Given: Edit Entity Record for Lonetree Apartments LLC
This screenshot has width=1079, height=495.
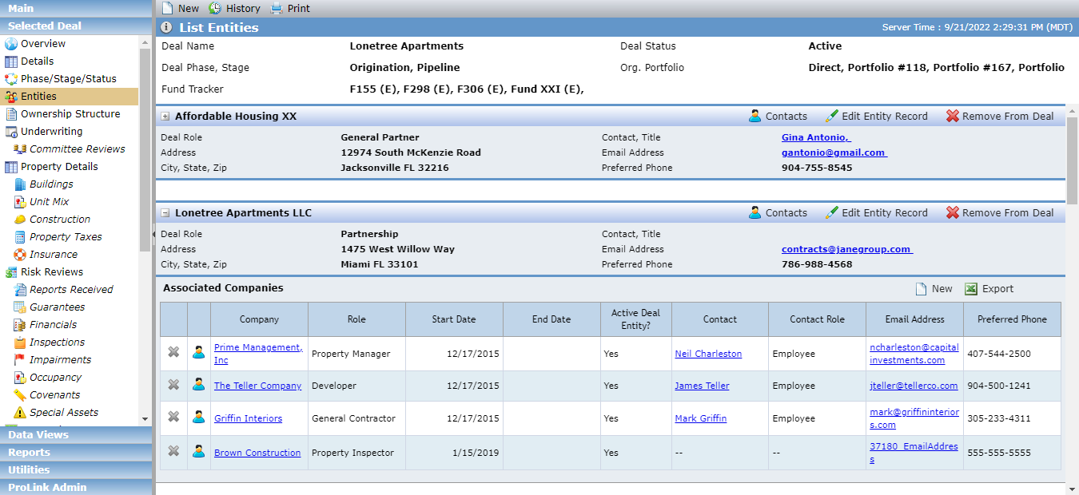Looking at the screenshot, I should click(876, 213).
